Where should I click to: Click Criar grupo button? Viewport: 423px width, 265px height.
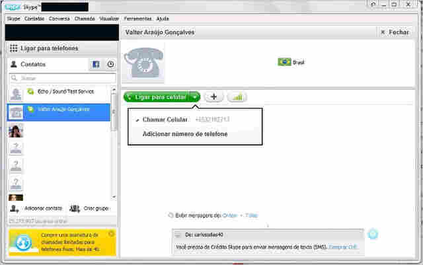[90, 208]
